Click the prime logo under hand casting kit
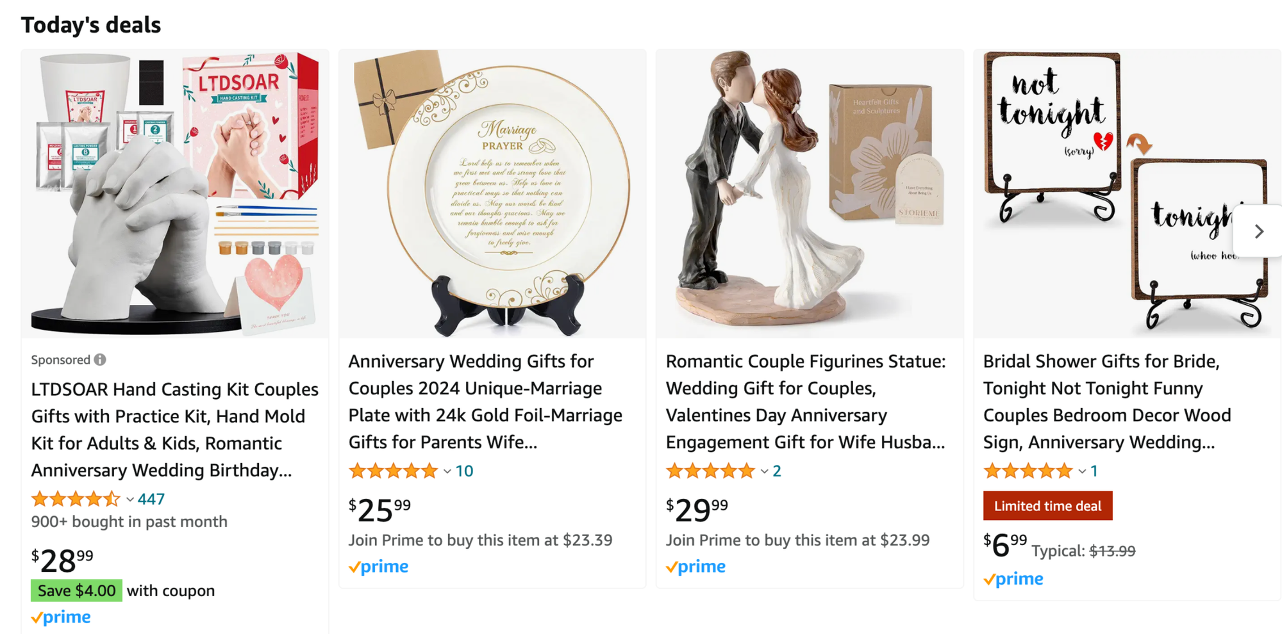1282x634 pixels. (61, 617)
